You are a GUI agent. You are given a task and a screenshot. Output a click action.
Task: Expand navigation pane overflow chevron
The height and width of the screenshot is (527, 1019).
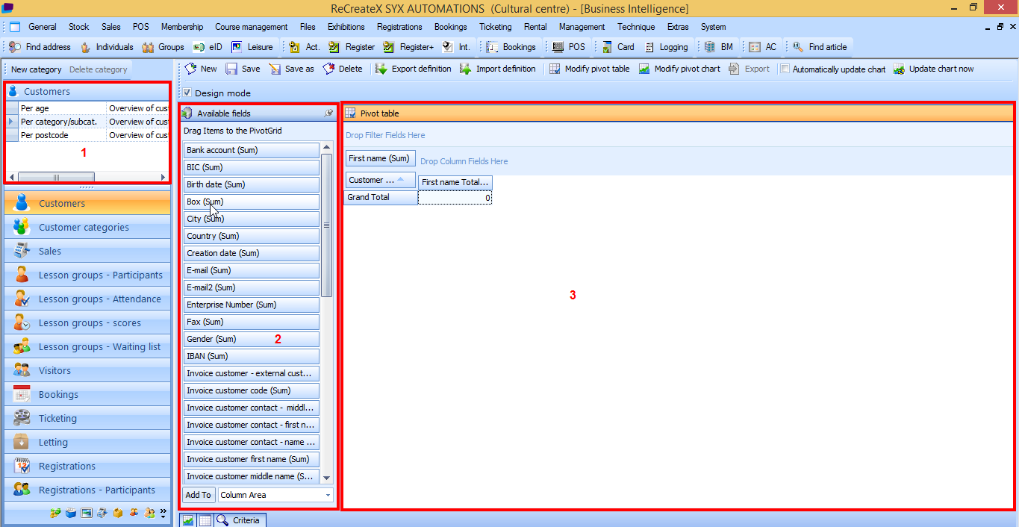click(163, 513)
